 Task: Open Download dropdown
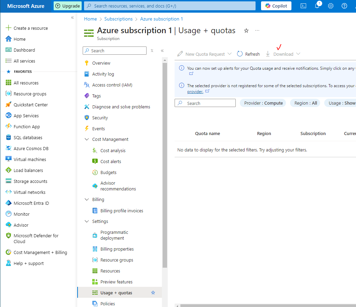283,54
